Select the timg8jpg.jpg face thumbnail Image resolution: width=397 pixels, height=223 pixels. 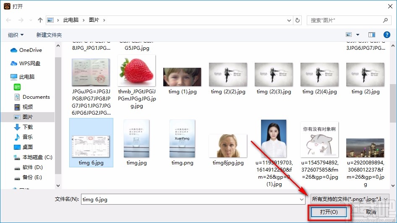tap(228, 146)
